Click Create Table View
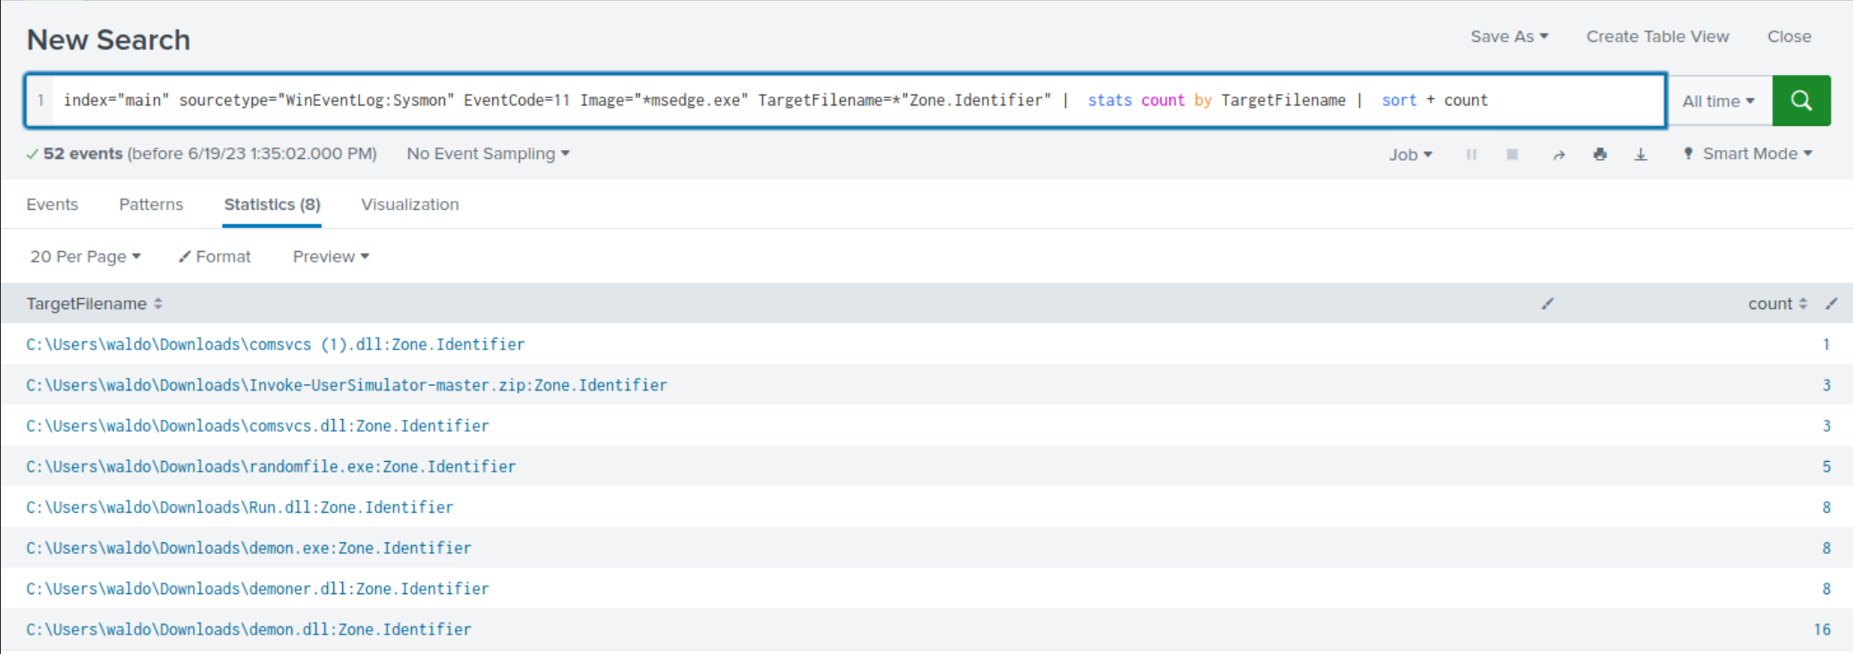 pyautogui.click(x=1657, y=37)
